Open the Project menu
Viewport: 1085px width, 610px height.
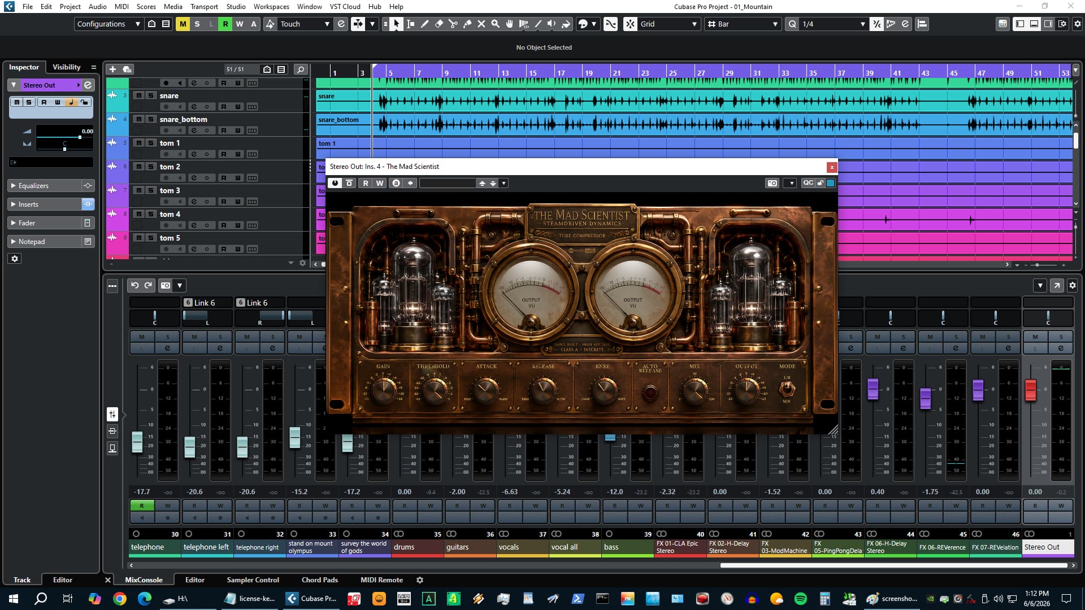tap(70, 6)
